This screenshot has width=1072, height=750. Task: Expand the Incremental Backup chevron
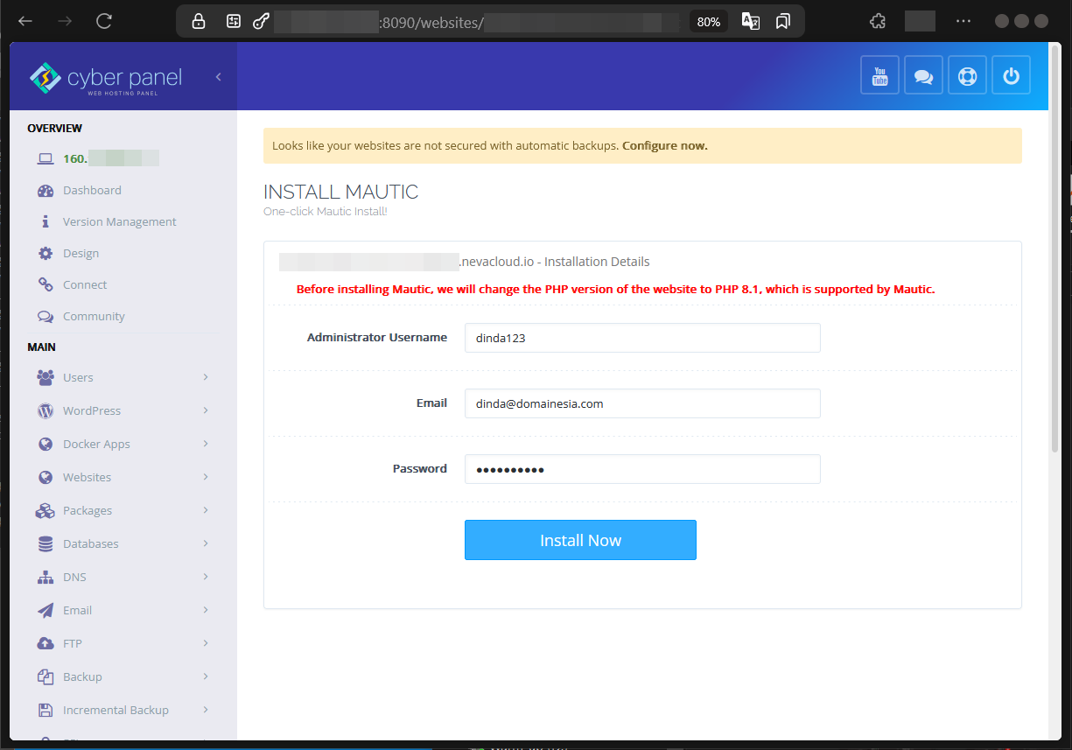(x=206, y=710)
